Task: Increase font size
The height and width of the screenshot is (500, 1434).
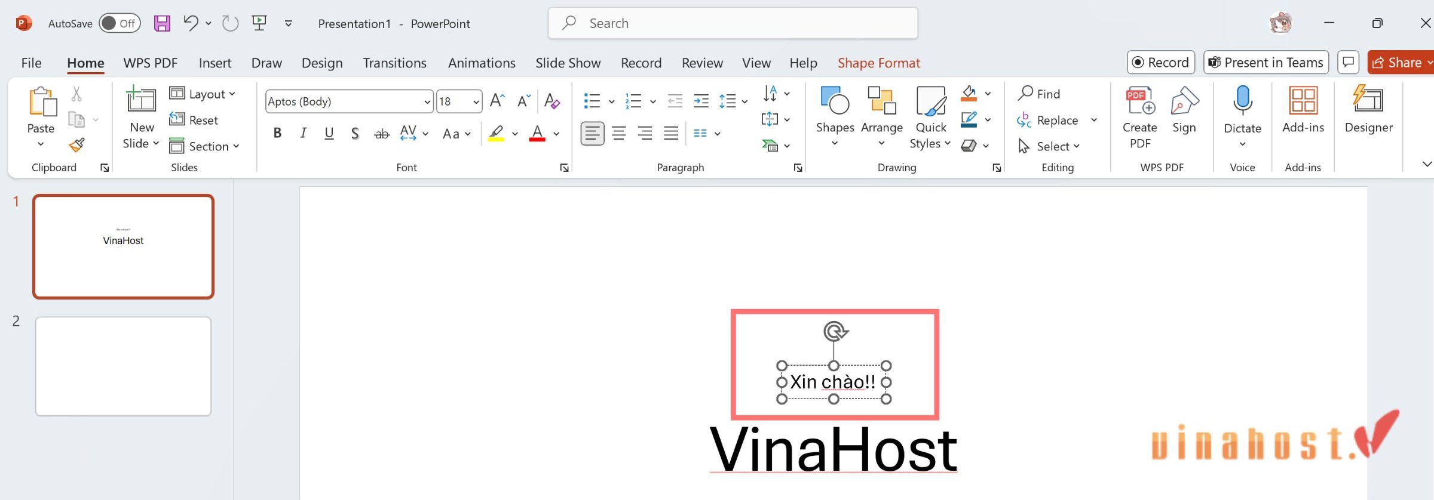Action: click(x=497, y=101)
